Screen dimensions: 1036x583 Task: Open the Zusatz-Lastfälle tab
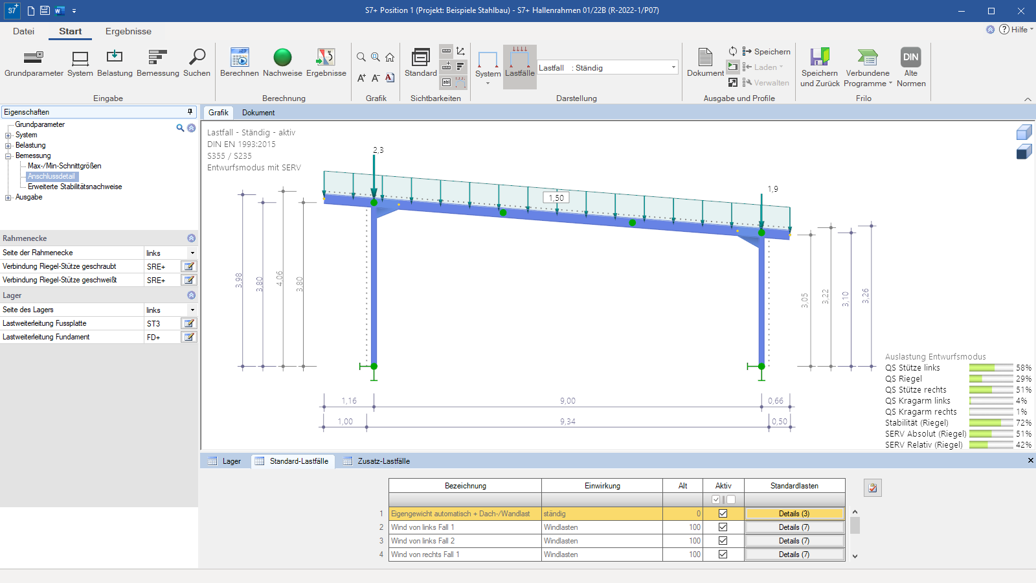coord(377,461)
